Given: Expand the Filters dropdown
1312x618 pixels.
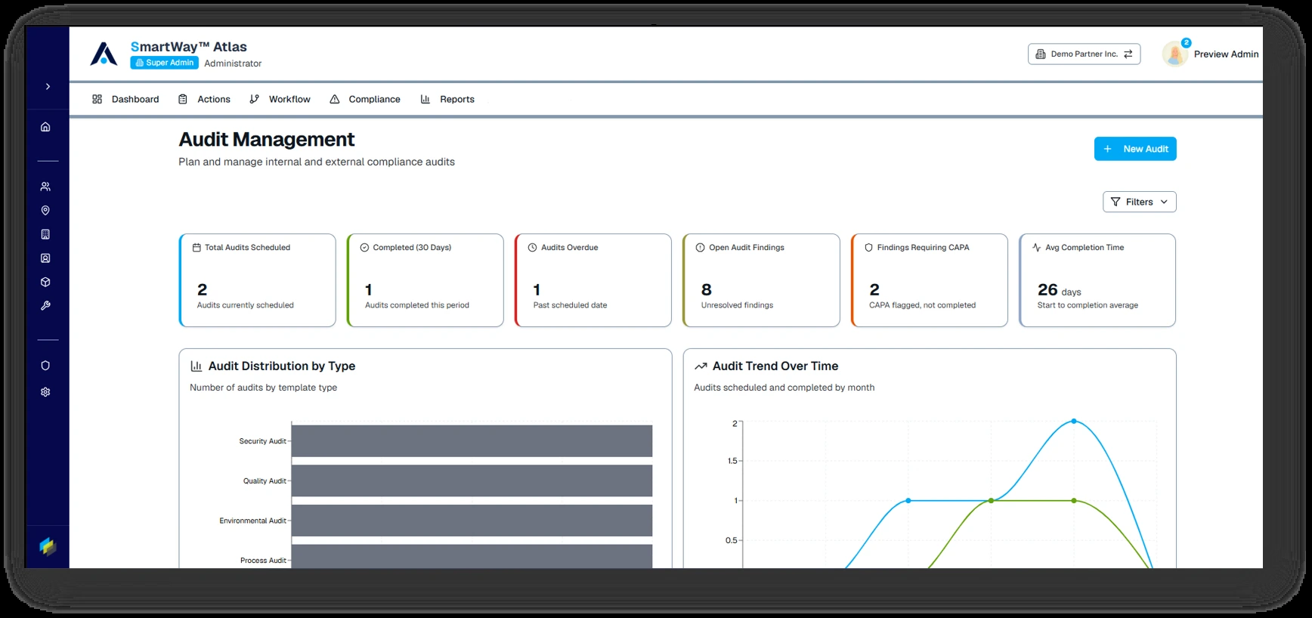Looking at the screenshot, I should (x=1139, y=202).
